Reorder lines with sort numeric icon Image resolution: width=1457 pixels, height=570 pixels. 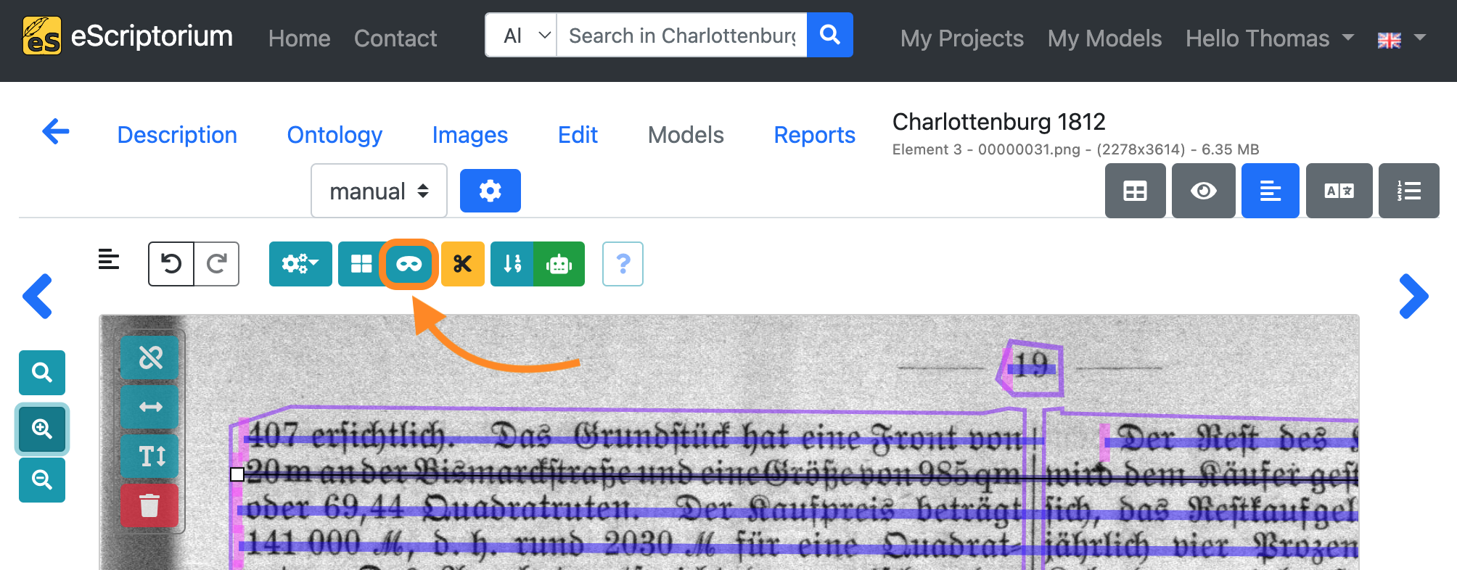(512, 264)
